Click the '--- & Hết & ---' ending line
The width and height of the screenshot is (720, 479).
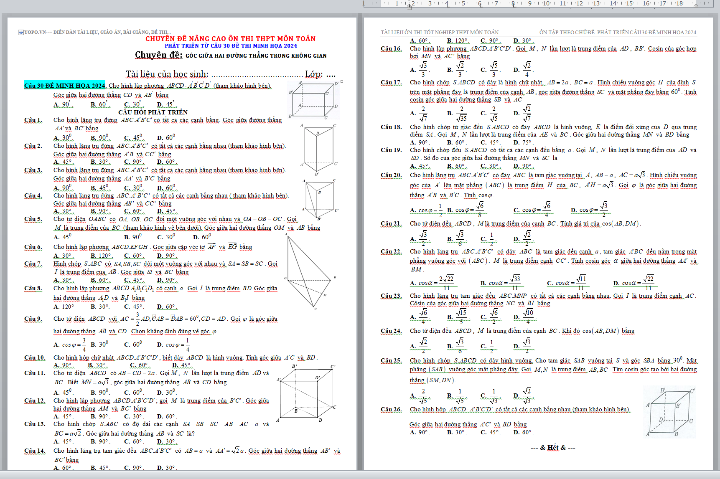(553, 448)
